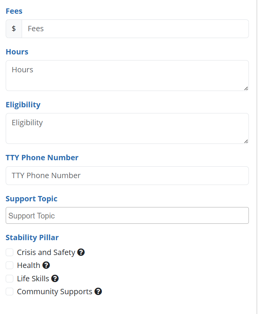Viewport: 258px width, 314px height.
Task: Click the Community Supports label text
Action: pos(55,292)
